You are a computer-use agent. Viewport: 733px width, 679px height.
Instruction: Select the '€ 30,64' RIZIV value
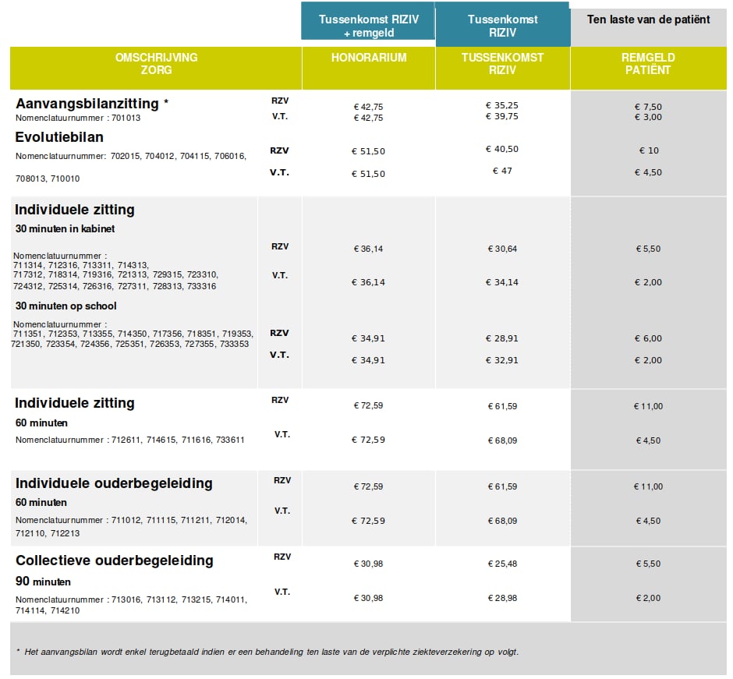(502, 249)
